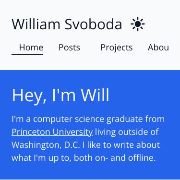Click the "I'm a computer science graduate from" line
This screenshot has width=180, height=180.
point(88,119)
